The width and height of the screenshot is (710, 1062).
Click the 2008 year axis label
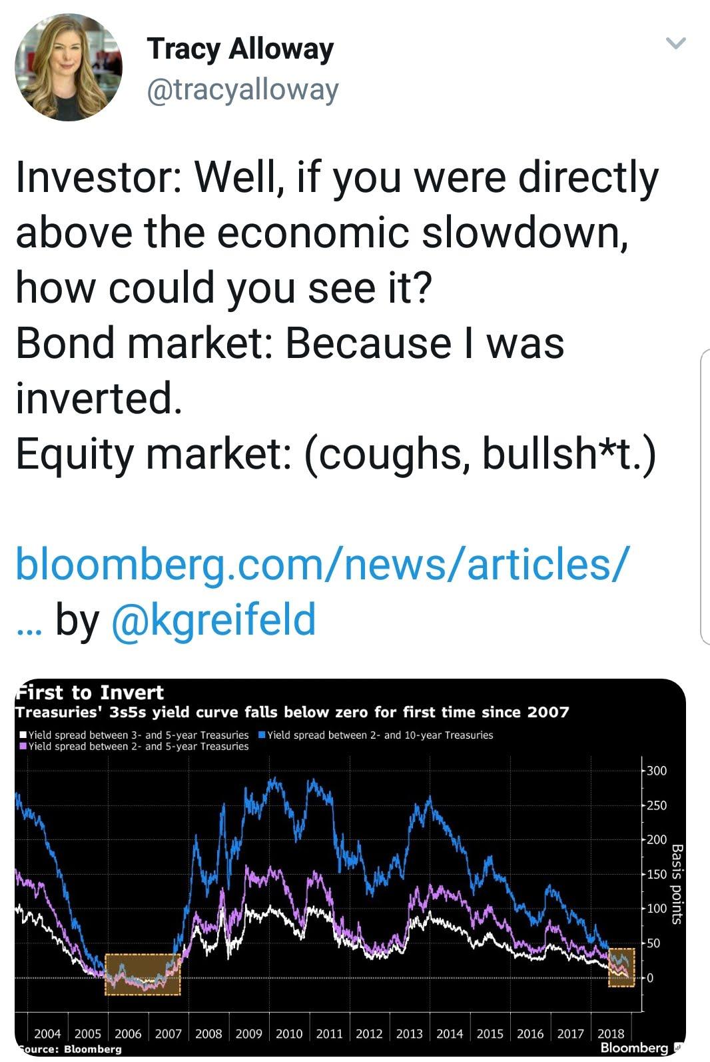[208, 1034]
